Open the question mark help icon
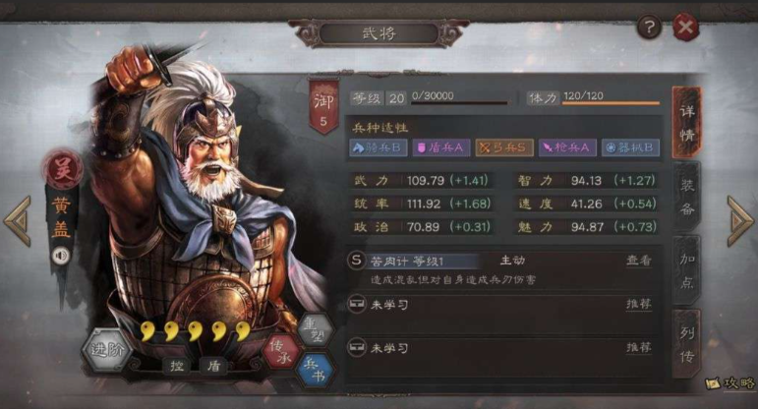The width and height of the screenshot is (758, 409). click(x=648, y=27)
